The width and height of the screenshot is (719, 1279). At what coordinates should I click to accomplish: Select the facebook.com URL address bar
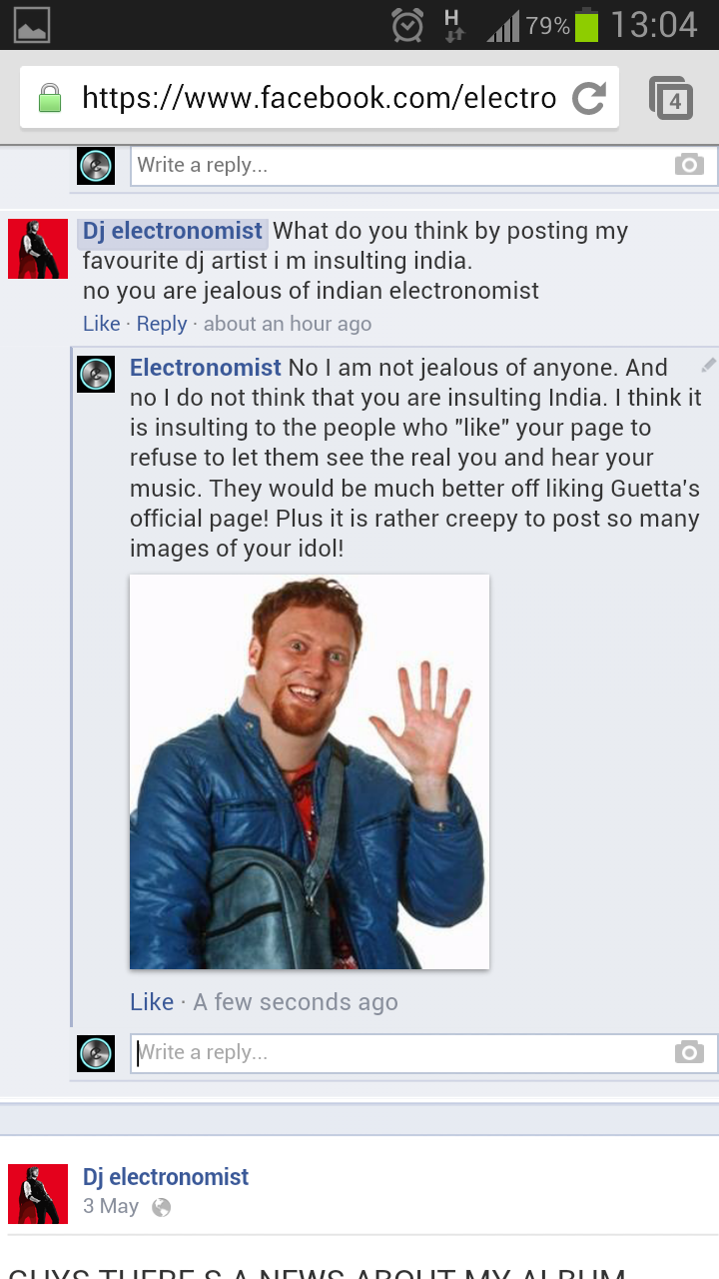320,98
